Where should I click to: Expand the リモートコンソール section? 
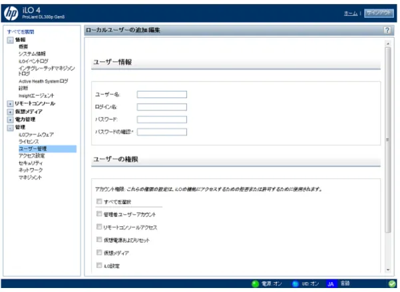(x=10, y=104)
